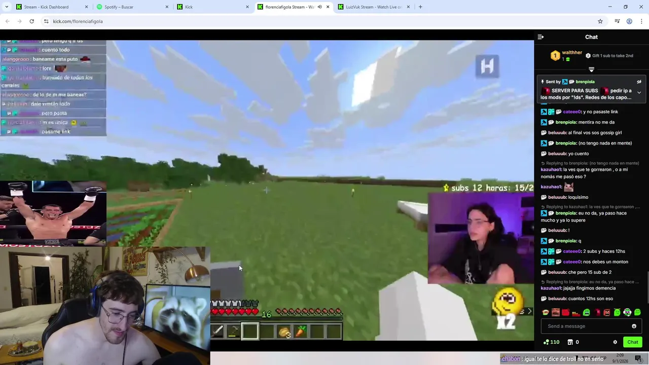
Task: Switch to the Stream - Kick Dashboard tab
Action: [x=52, y=7]
